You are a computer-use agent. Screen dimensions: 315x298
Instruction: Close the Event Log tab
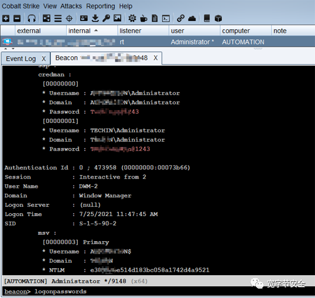43,59
